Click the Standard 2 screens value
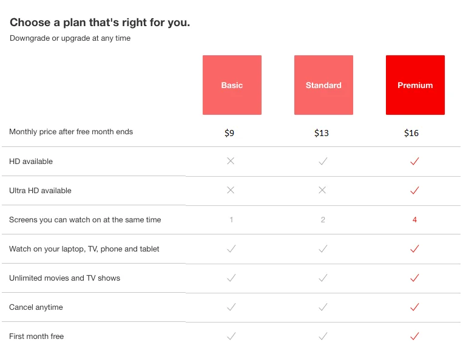Image resolution: width=463 pixels, height=359 pixels. 323,220
